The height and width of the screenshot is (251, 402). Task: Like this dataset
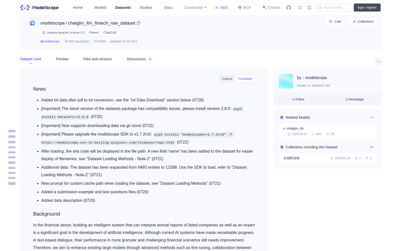click(334, 22)
